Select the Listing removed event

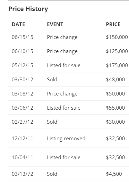66,139
